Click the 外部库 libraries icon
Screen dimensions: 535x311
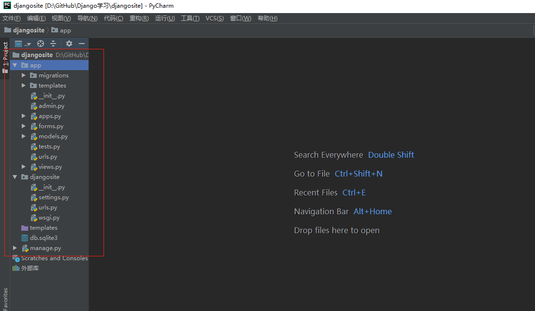15,268
